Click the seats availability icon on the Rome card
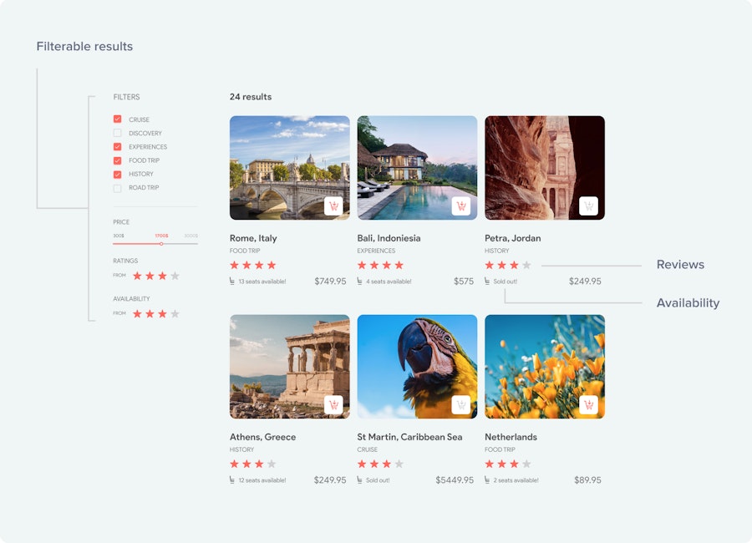The height and width of the screenshot is (543, 752). (x=235, y=282)
